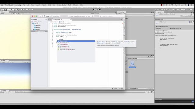195x109 pixels.
Task: Advance the Unity game one frame
Action: (100, 10)
